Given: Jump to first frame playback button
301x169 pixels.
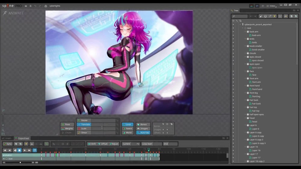Looking at the screenshot, I should (x=5, y=150).
